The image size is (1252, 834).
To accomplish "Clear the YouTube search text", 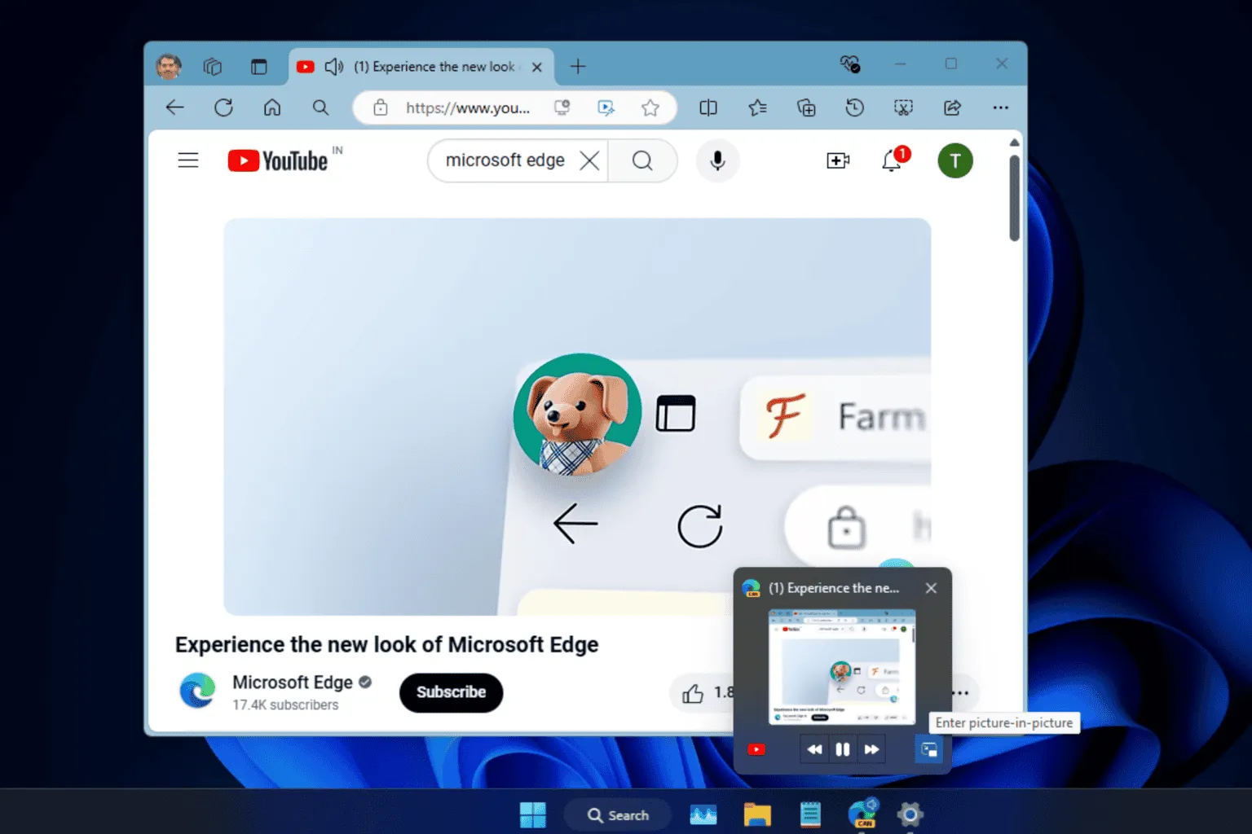I will pyautogui.click(x=589, y=160).
